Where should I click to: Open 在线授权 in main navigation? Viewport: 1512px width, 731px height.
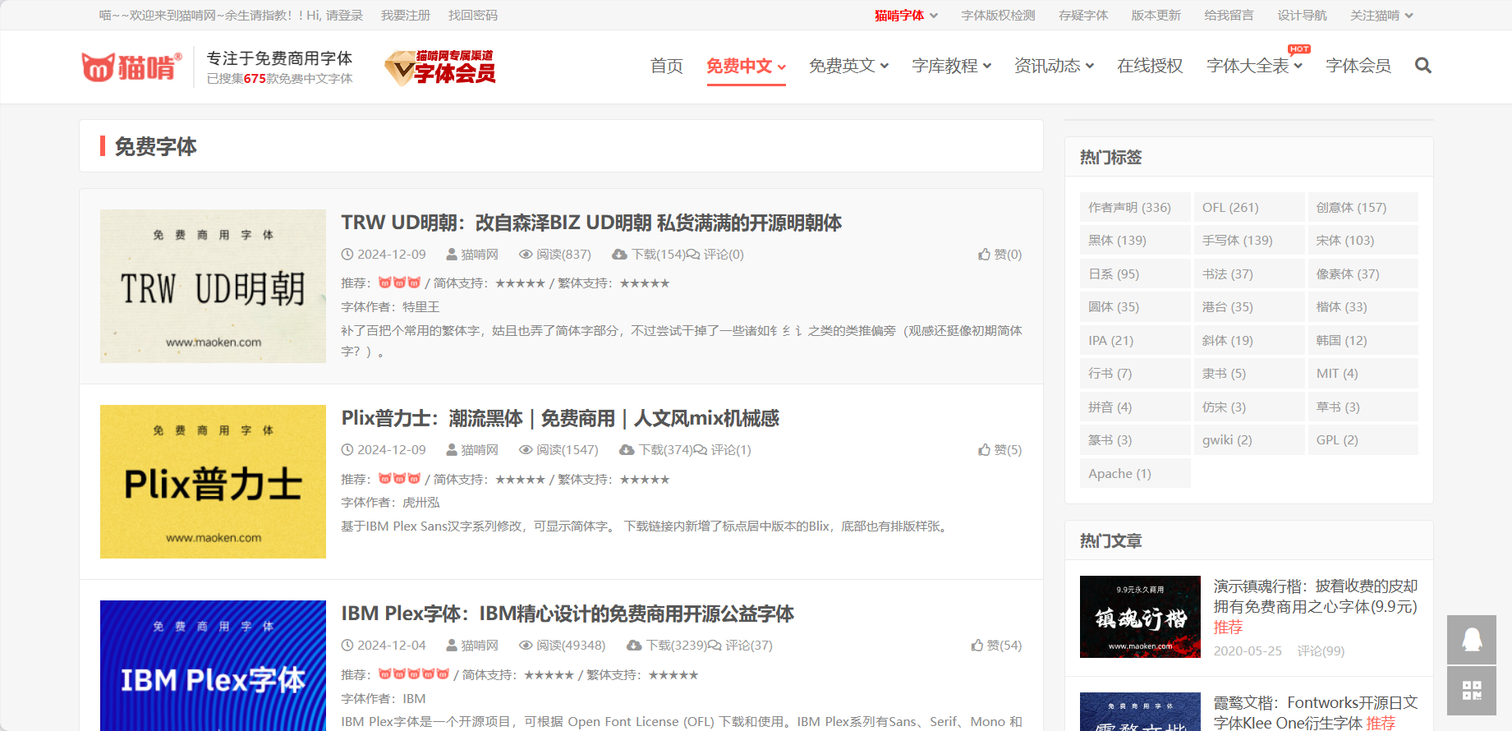tap(1150, 66)
